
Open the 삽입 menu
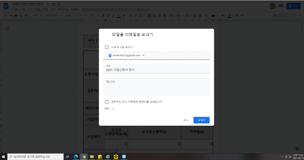[x=38, y=9]
